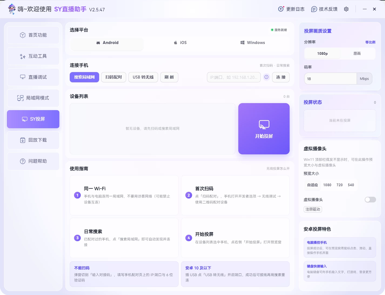Click the 电脑操控手机 feature card
This screenshot has height=295, width=385.
pos(340,247)
